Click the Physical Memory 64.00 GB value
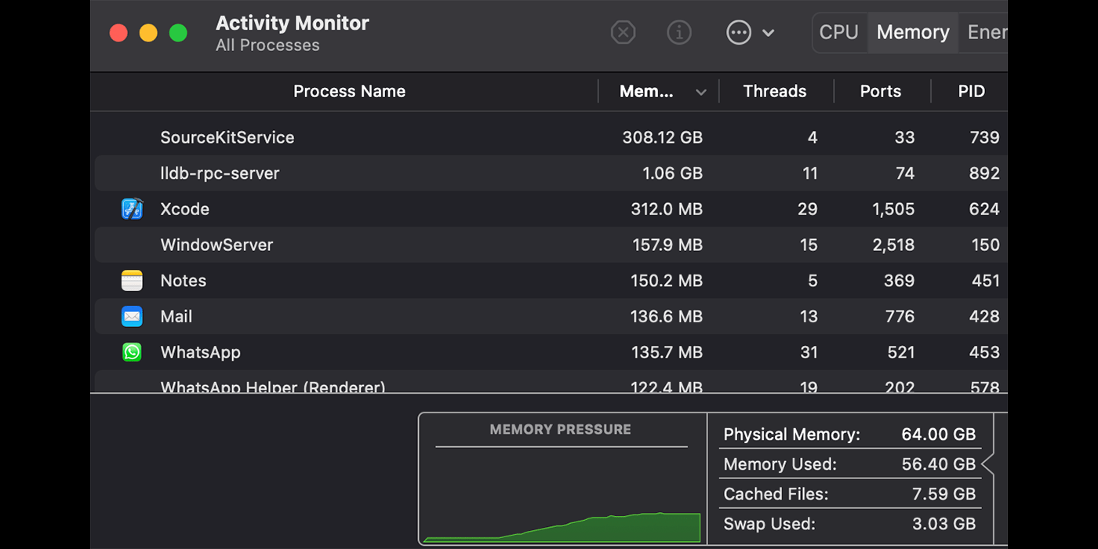1098x549 pixels. (x=939, y=434)
